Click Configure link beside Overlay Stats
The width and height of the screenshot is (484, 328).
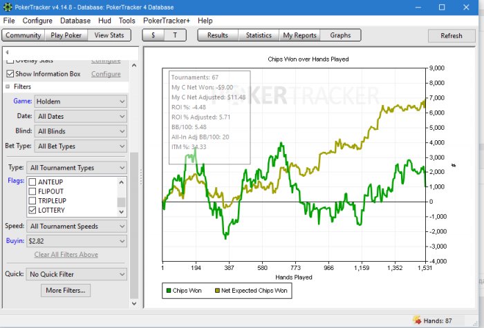106,61
